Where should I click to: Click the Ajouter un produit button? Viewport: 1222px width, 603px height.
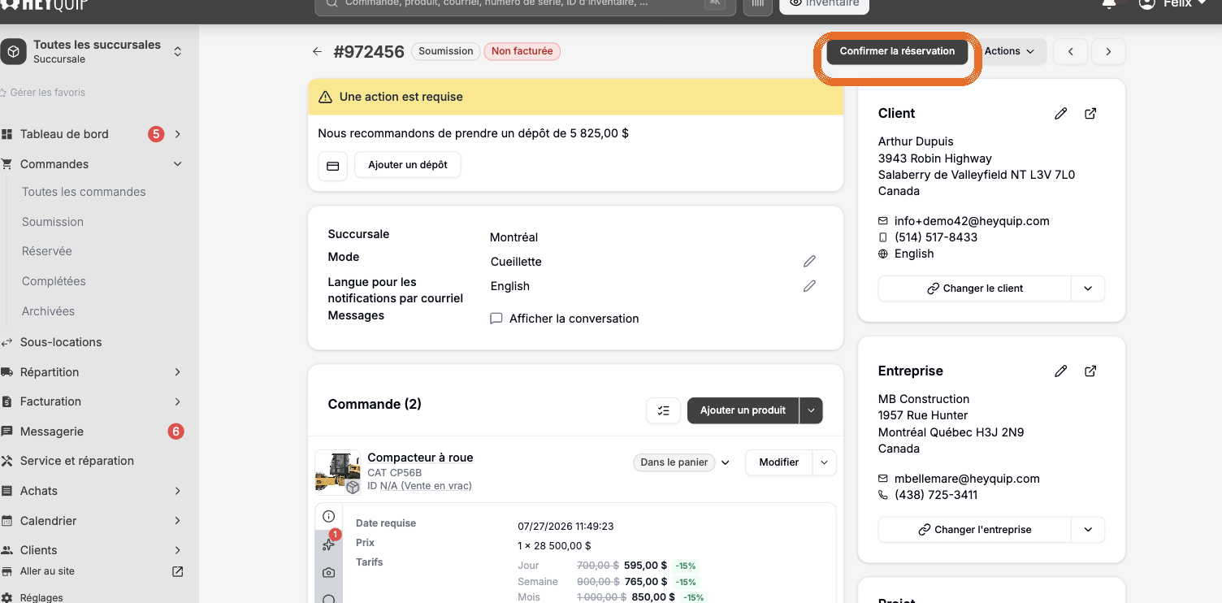point(743,410)
